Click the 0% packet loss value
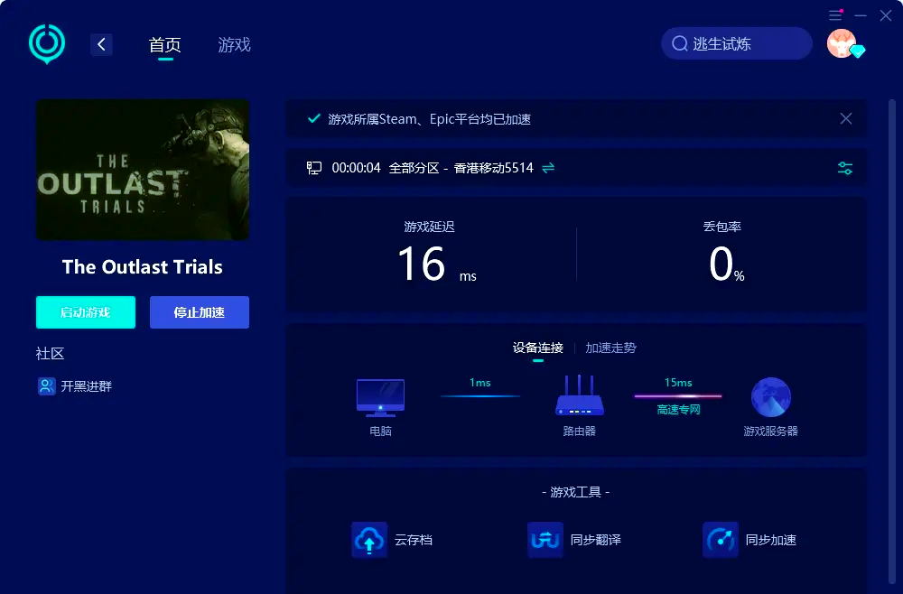Screen dimensions: 903x594 tap(726, 265)
